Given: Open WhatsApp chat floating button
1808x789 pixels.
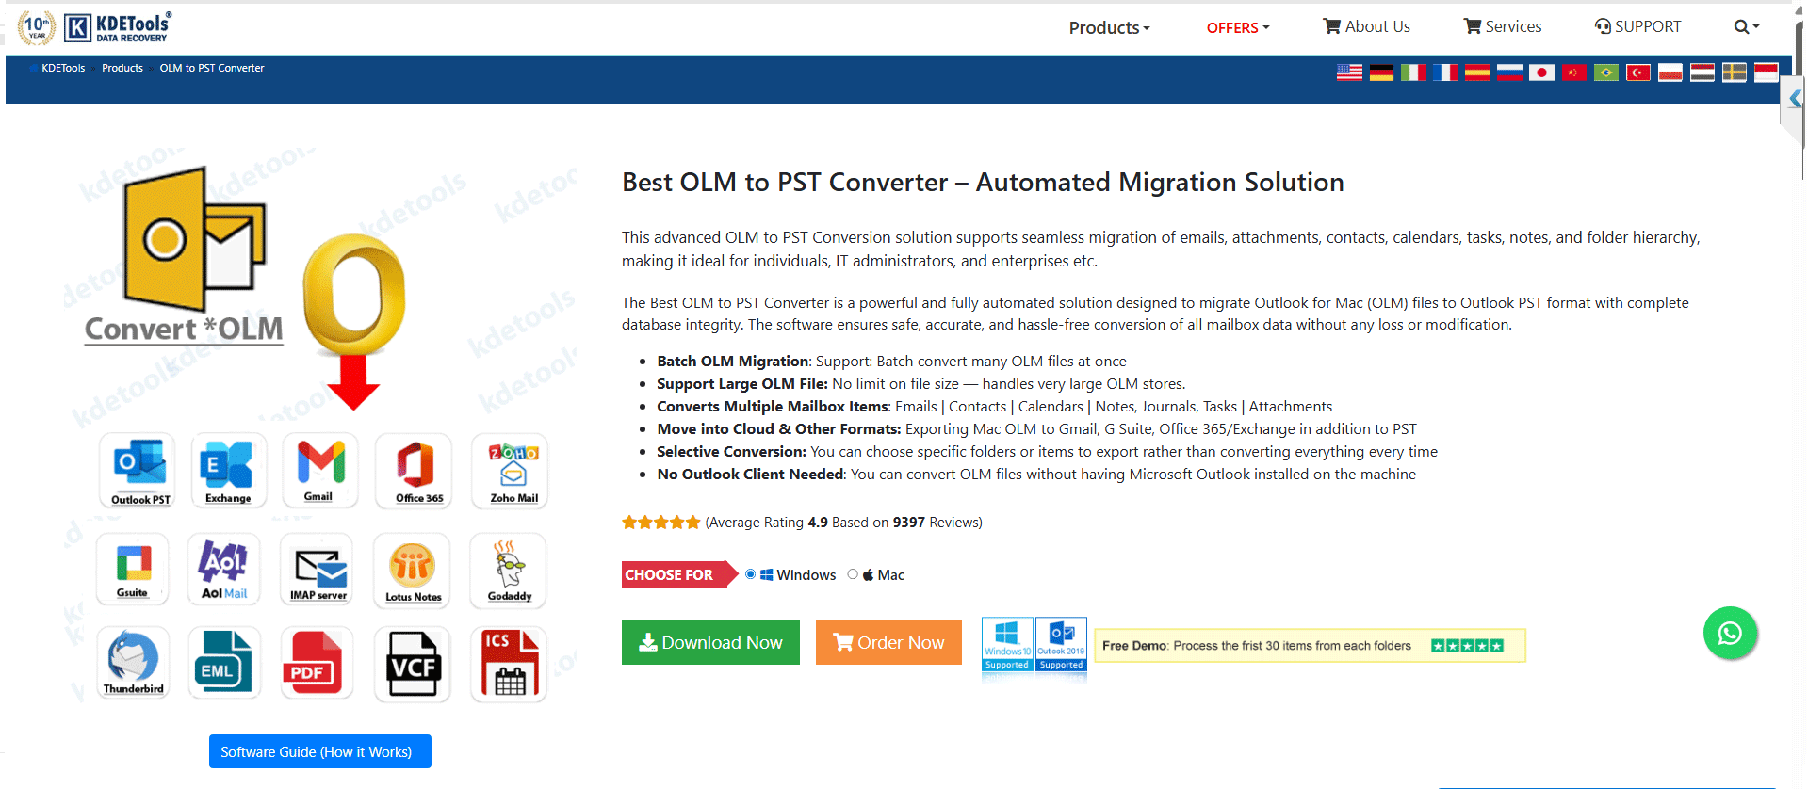Looking at the screenshot, I should point(1730,633).
